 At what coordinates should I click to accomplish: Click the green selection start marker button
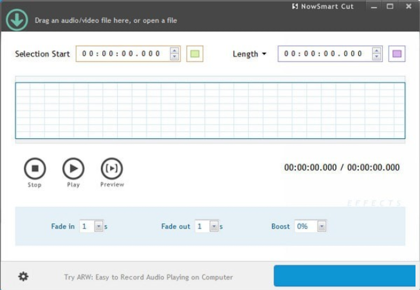click(195, 53)
